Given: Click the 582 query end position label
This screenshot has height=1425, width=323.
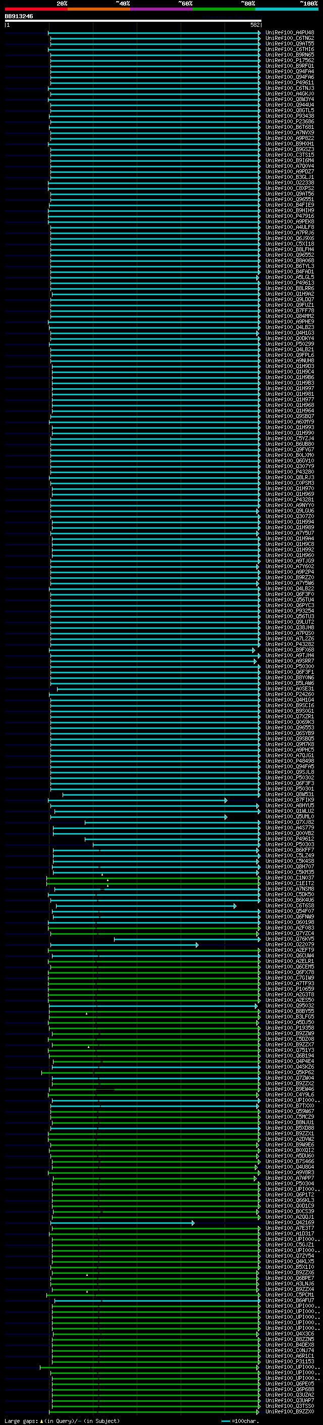Looking at the screenshot, I should (254, 25).
